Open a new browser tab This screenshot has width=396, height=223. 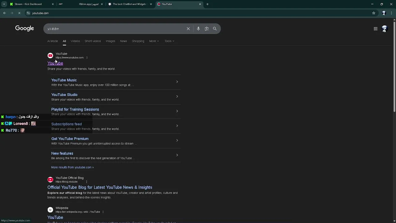click(x=207, y=4)
